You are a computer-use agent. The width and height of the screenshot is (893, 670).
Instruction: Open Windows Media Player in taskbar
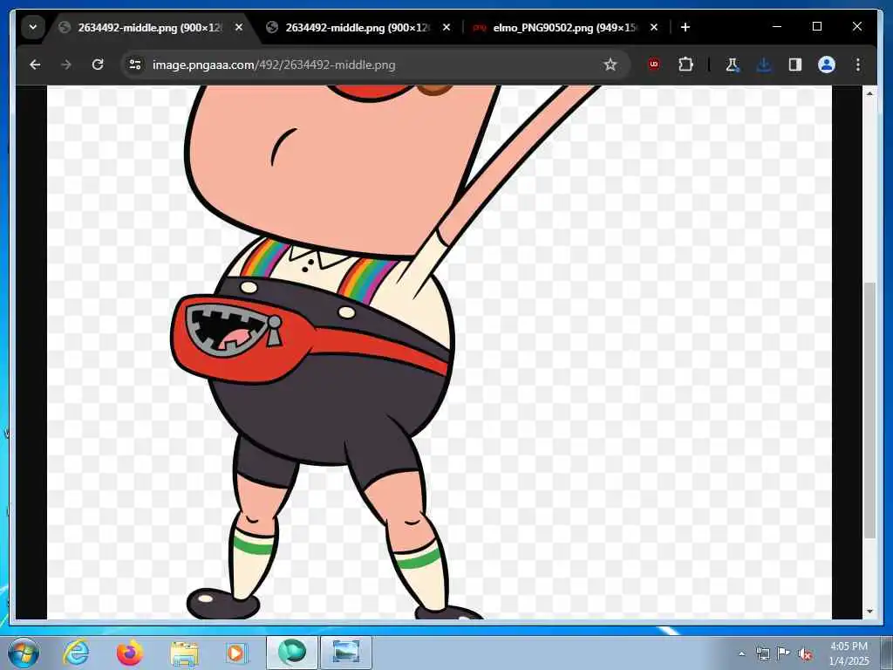click(235, 653)
